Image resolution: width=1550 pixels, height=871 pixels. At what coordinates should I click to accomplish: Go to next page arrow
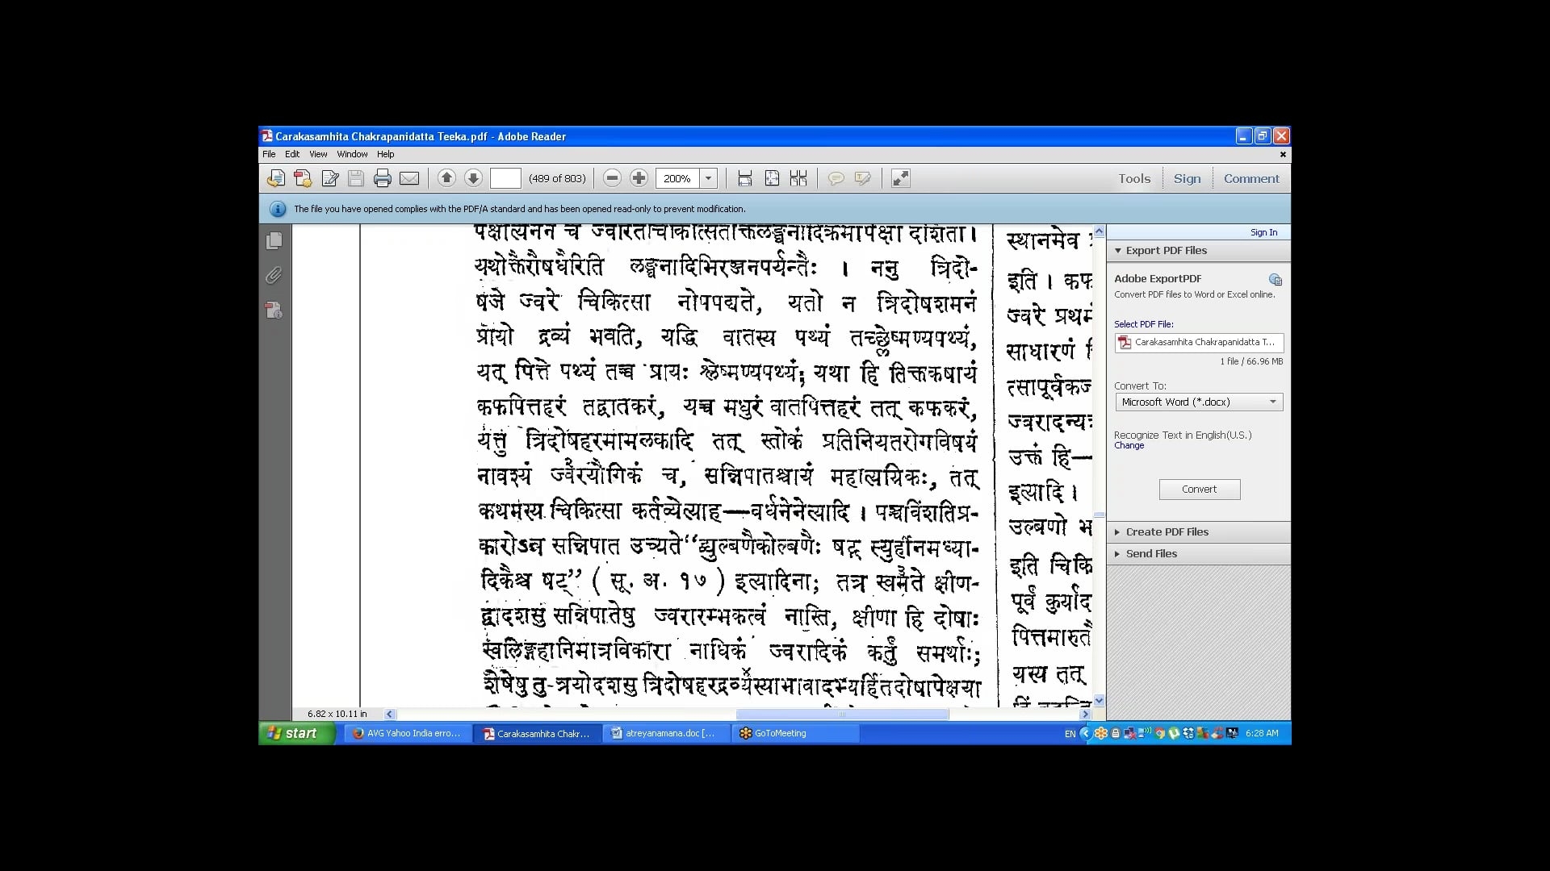click(474, 178)
